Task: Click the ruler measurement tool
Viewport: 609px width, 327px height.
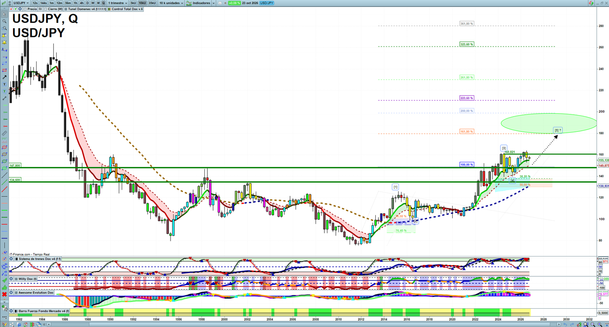Action: tap(5, 133)
